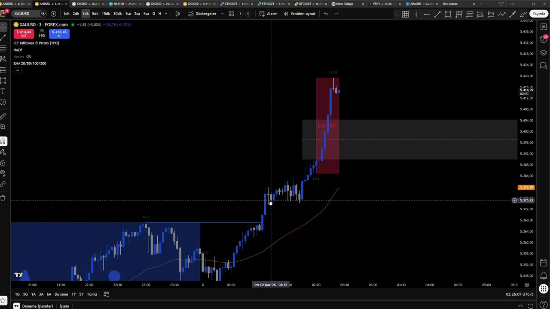The width and height of the screenshot is (550, 309).
Task: Expand the timeframe dropdown arrow
Action: [166, 14]
